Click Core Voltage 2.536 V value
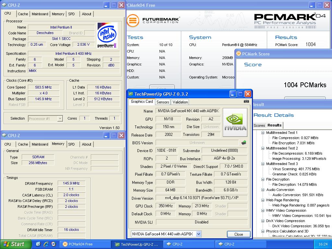This screenshot has height=249, width=332. [x=83, y=44]
